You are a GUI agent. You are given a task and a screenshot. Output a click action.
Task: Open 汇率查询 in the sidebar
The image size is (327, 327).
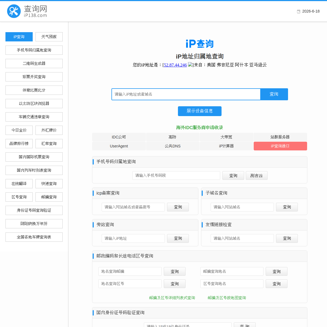pos(49,144)
